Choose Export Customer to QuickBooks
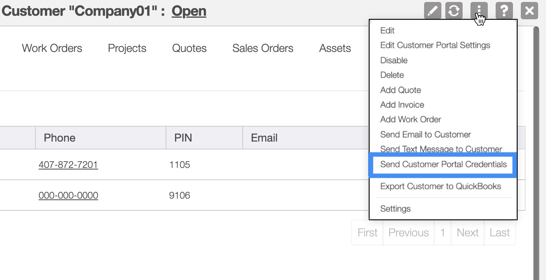 tap(441, 186)
